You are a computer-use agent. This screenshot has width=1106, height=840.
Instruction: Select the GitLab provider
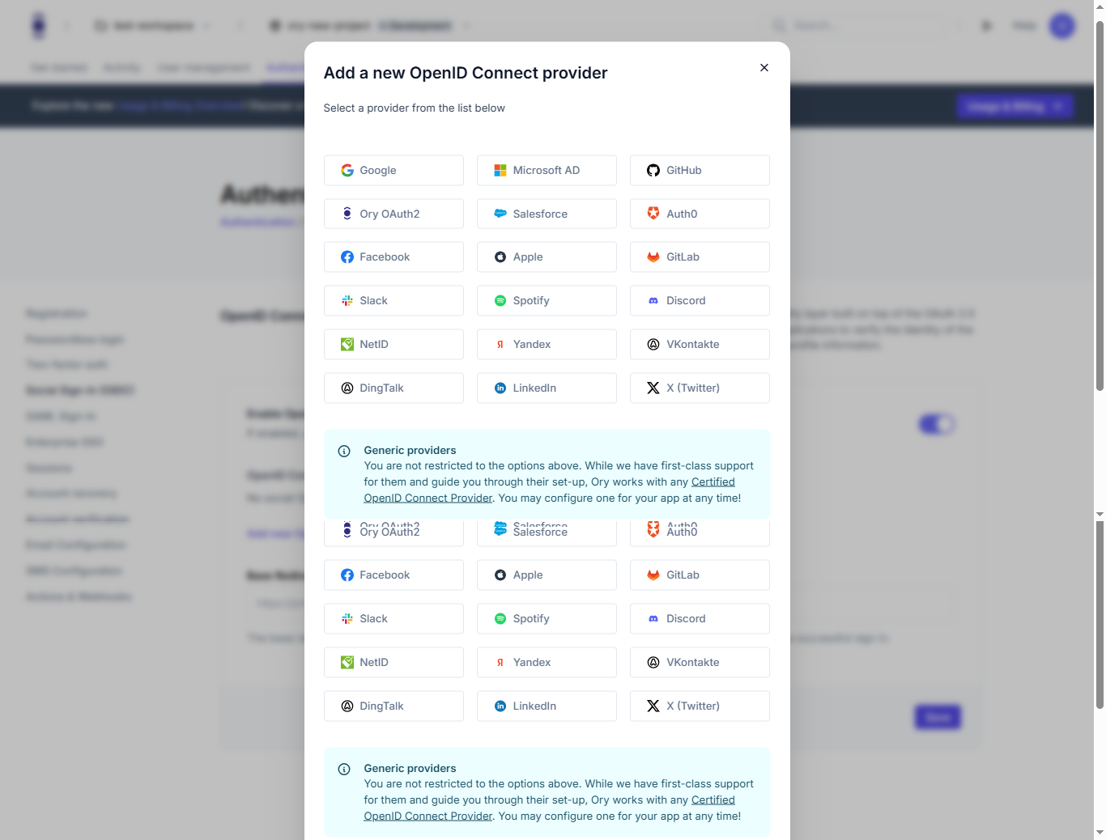pos(699,257)
